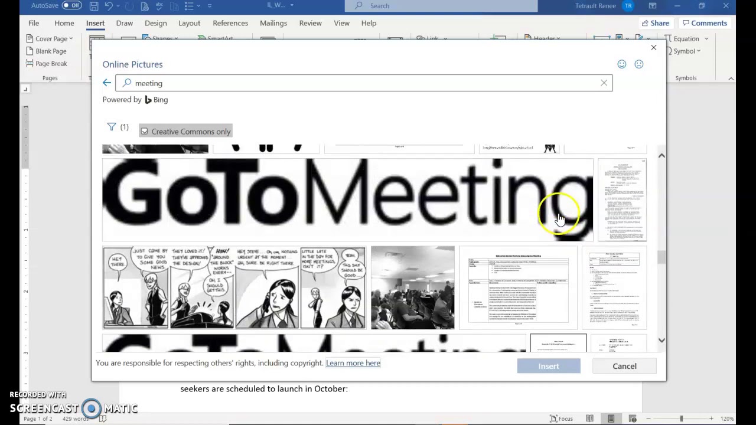Click the TR account avatar
Viewport: 756px width, 425px height.
click(628, 6)
